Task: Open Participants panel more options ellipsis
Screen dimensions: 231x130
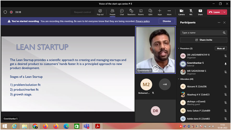Action: click(x=219, y=23)
